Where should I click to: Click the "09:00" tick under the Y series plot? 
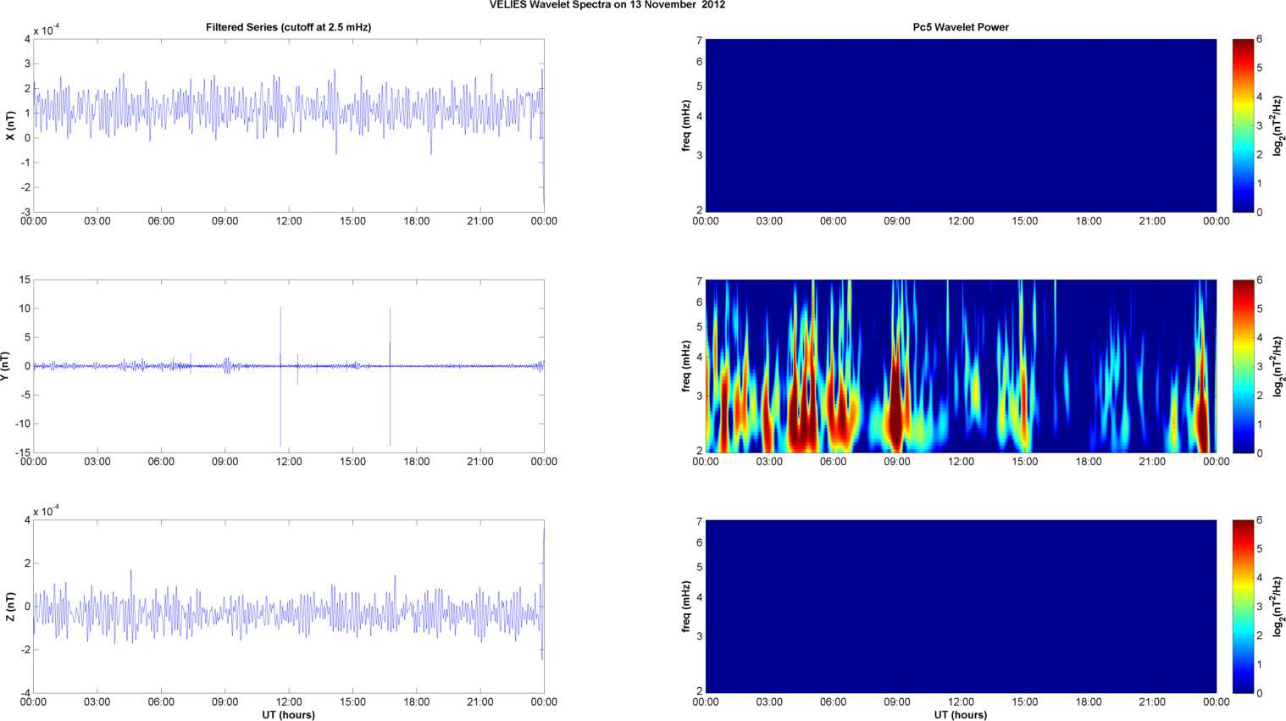[224, 462]
